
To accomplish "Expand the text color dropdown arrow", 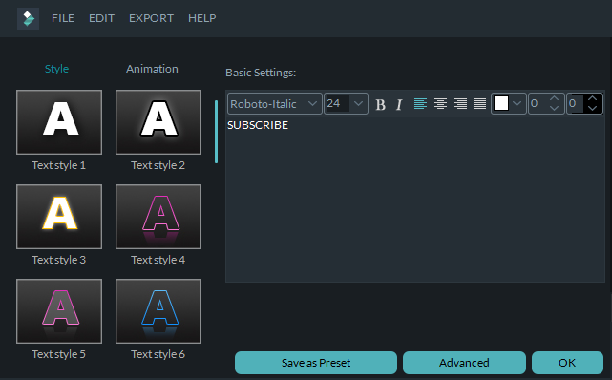I will [517, 103].
